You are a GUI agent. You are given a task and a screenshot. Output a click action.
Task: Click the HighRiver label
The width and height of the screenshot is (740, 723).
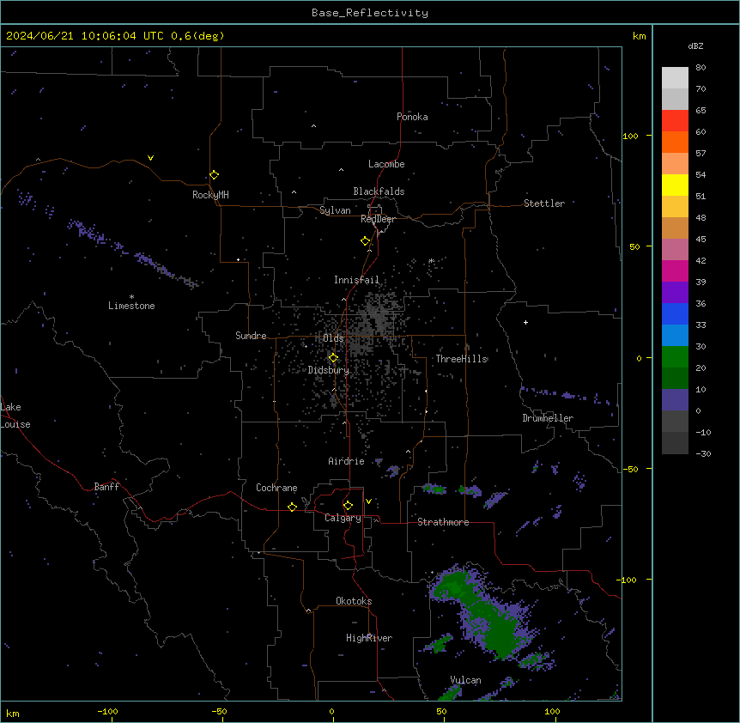[369, 638]
